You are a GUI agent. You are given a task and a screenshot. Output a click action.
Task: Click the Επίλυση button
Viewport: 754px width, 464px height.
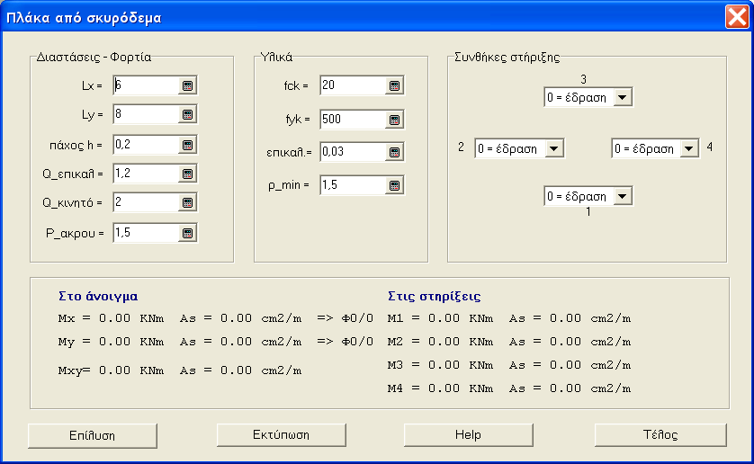point(93,435)
